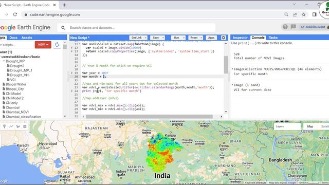The width and height of the screenshot is (329, 185).
Task: Select the add marker map tool
Action: 5,126
